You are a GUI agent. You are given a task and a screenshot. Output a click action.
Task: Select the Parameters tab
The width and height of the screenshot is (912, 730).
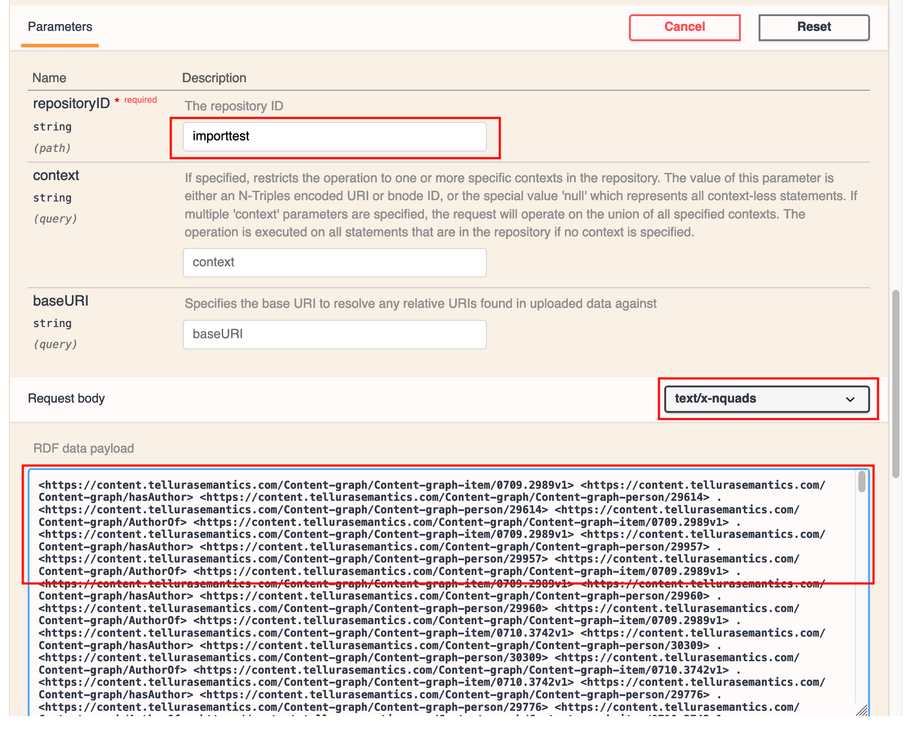click(x=60, y=27)
